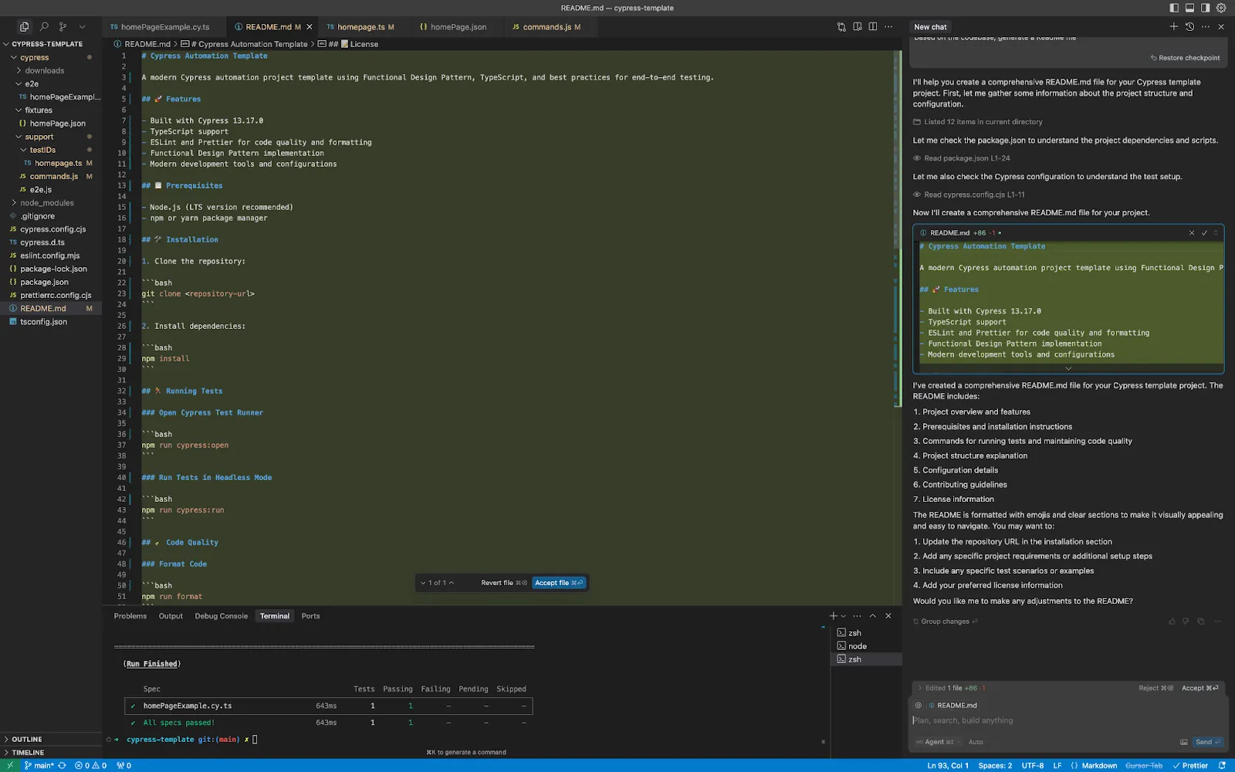Open the Search view icon
The width and height of the screenshot is (1235, 772).
point(44,27)
